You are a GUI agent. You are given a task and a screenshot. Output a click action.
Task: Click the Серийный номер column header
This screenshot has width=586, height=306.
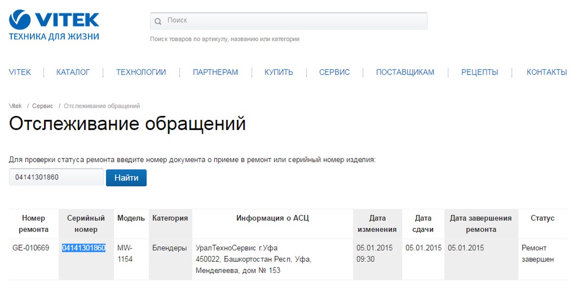[86, 224]
